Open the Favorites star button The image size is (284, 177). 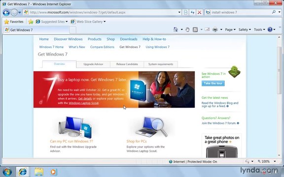click(14, 22)
